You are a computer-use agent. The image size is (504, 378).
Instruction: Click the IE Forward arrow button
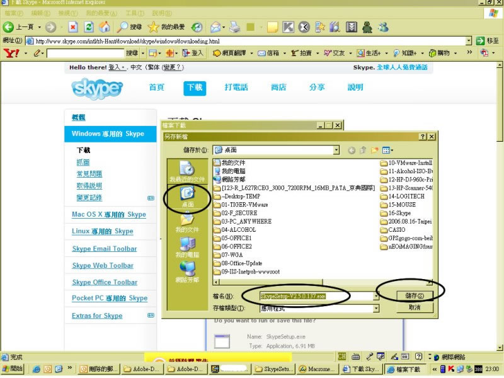pyautogui.click(x=50, y=27)
